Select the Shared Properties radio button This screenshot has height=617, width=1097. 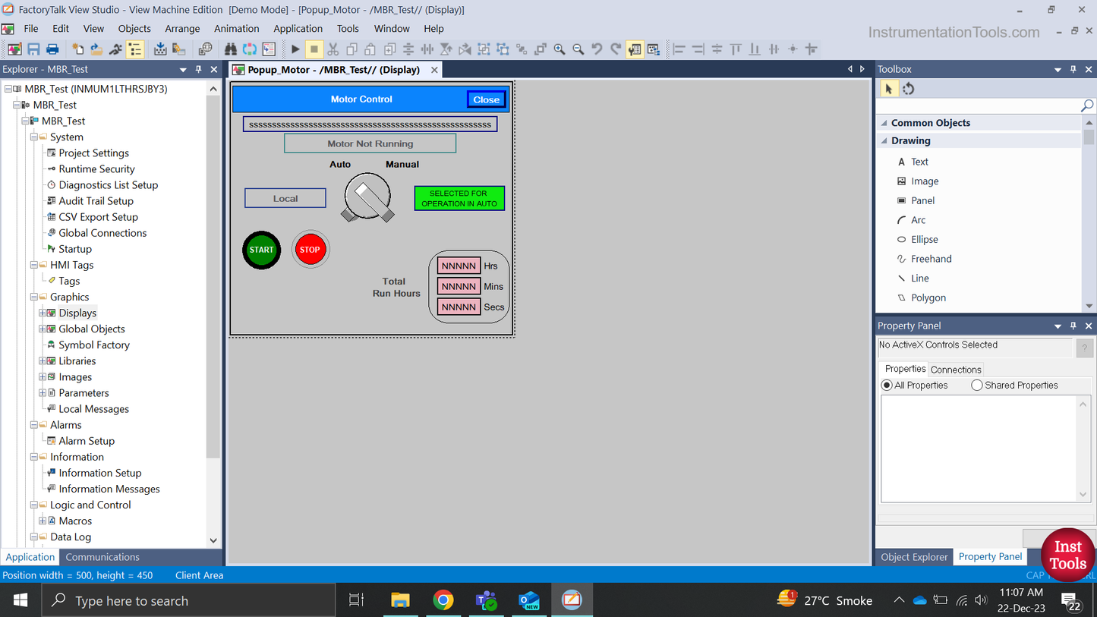pyautogui.click(x=977, y=386)
